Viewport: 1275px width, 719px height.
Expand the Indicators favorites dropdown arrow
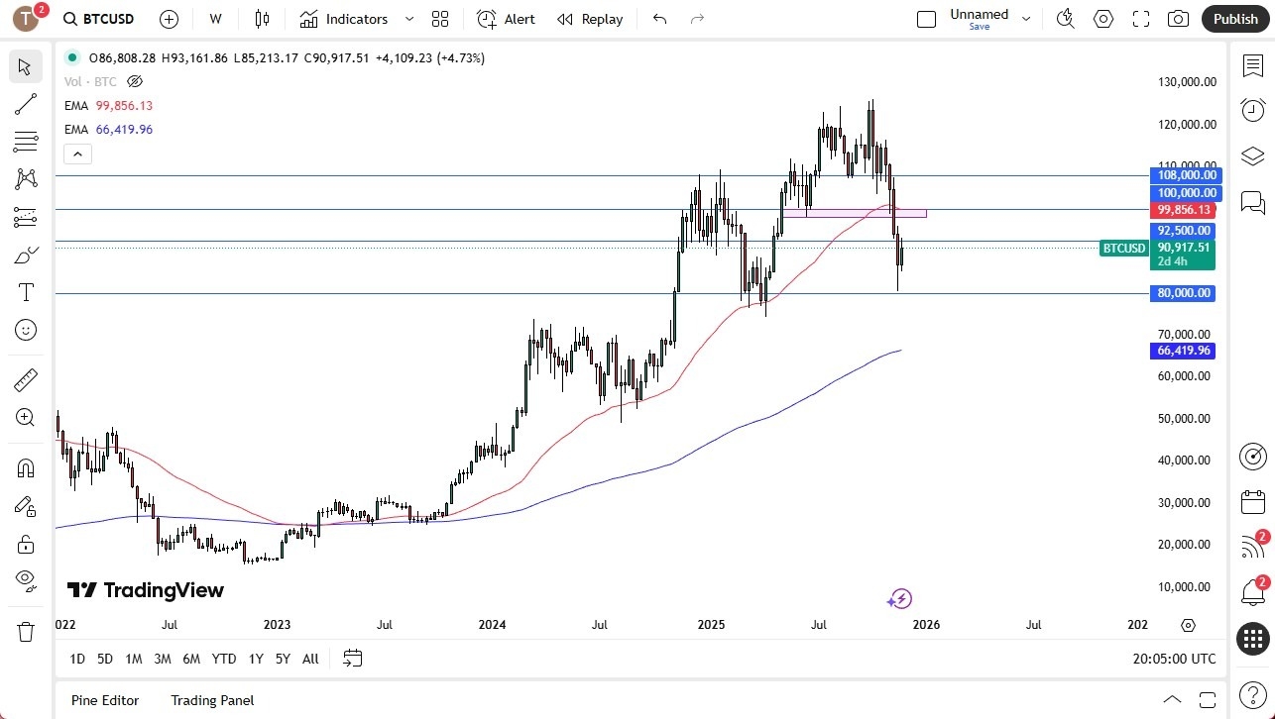pos(409,19)
